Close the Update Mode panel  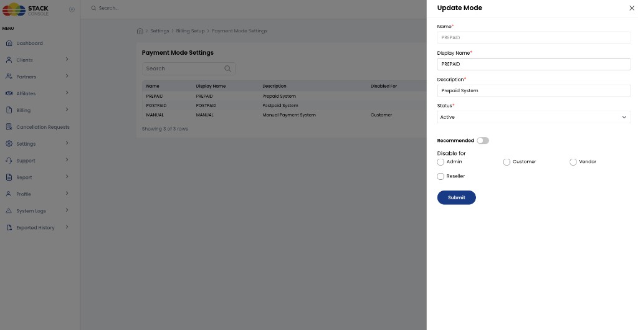coord(632,8)
